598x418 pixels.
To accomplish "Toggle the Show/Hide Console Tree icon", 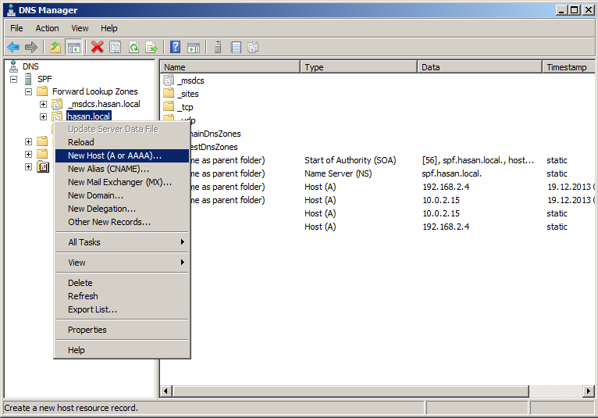I will 73,48.
